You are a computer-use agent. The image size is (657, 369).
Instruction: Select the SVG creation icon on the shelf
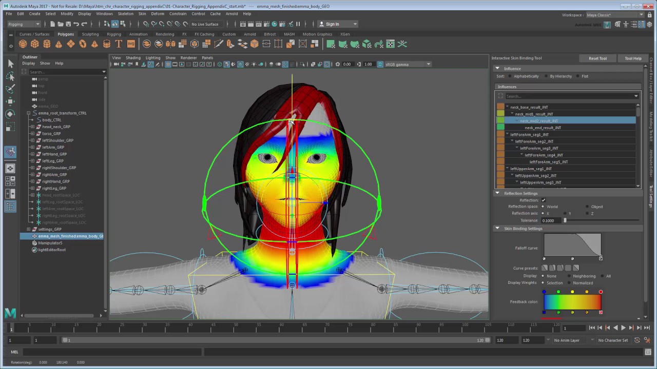(x=131, y=44)
